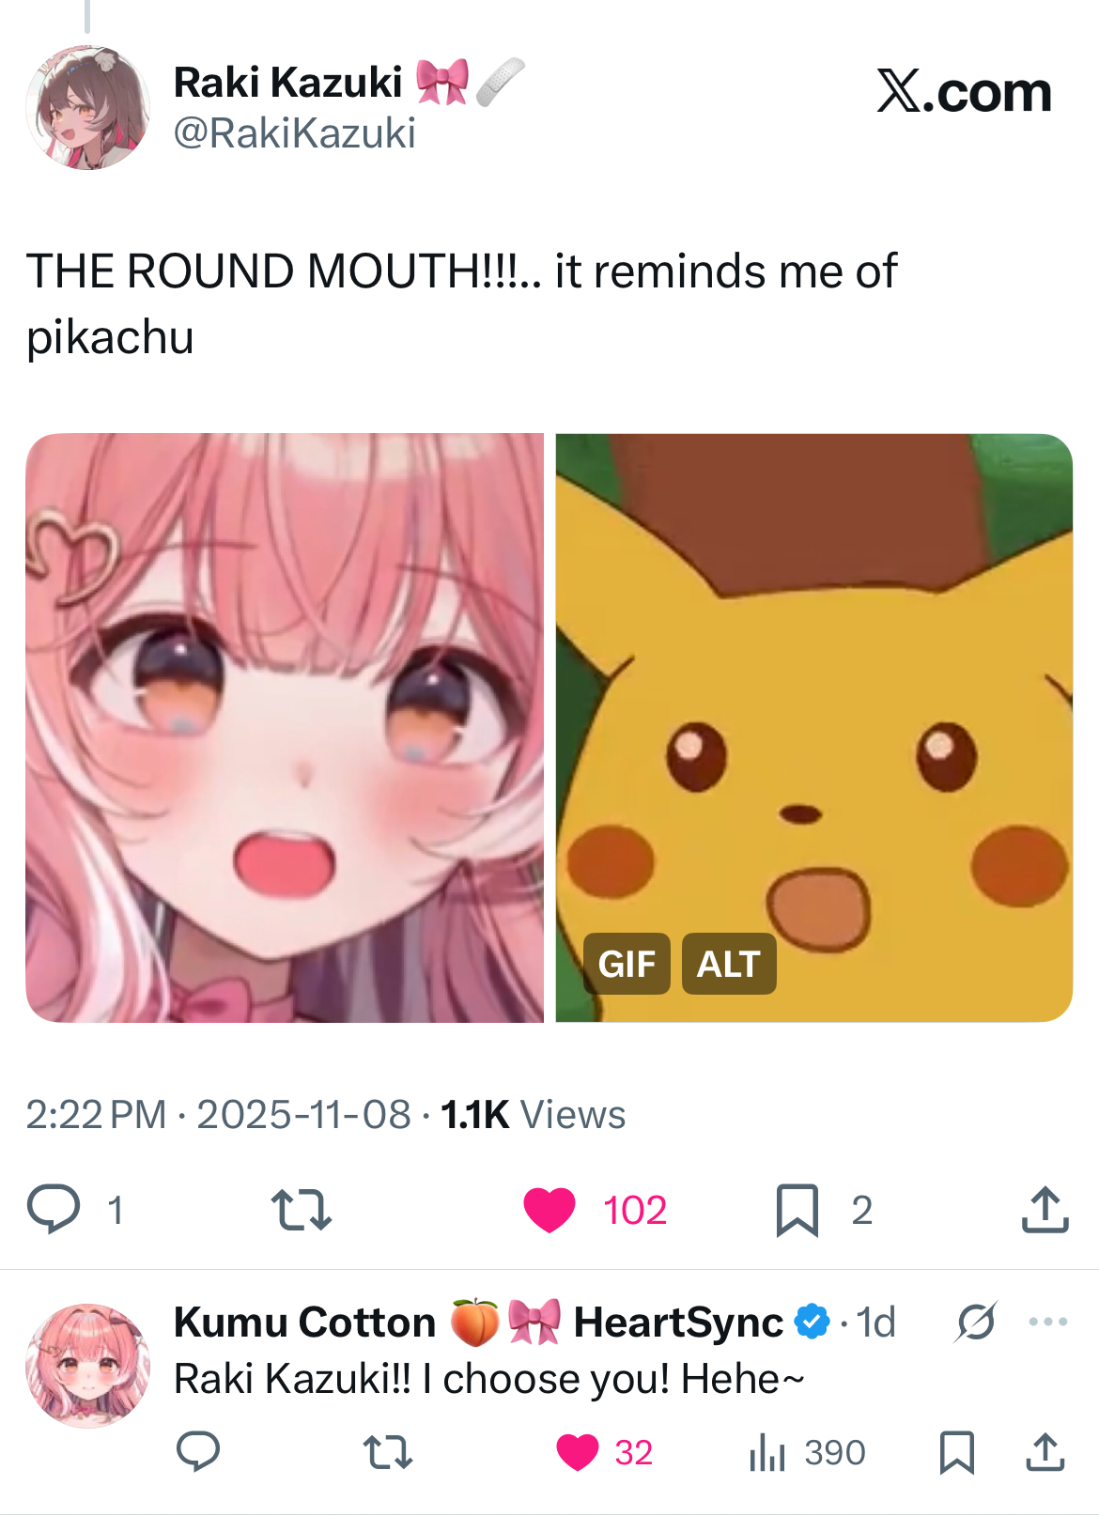Unlike the post with 102 likes
This screenshot has width=1099, height=1516.
point(549,1210)
